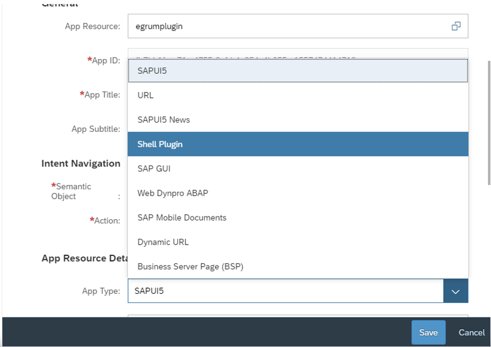Click the Intent Navigation heading
Screen dimensions: 491x347
pos(81,164)
